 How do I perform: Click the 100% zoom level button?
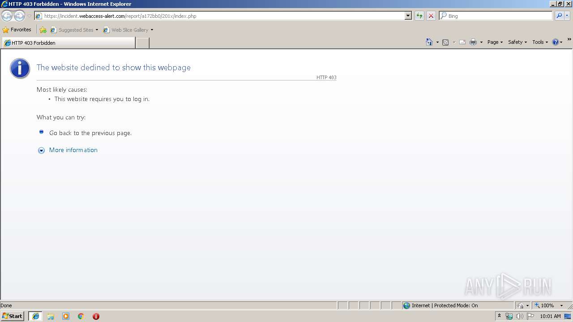[544, 305]
